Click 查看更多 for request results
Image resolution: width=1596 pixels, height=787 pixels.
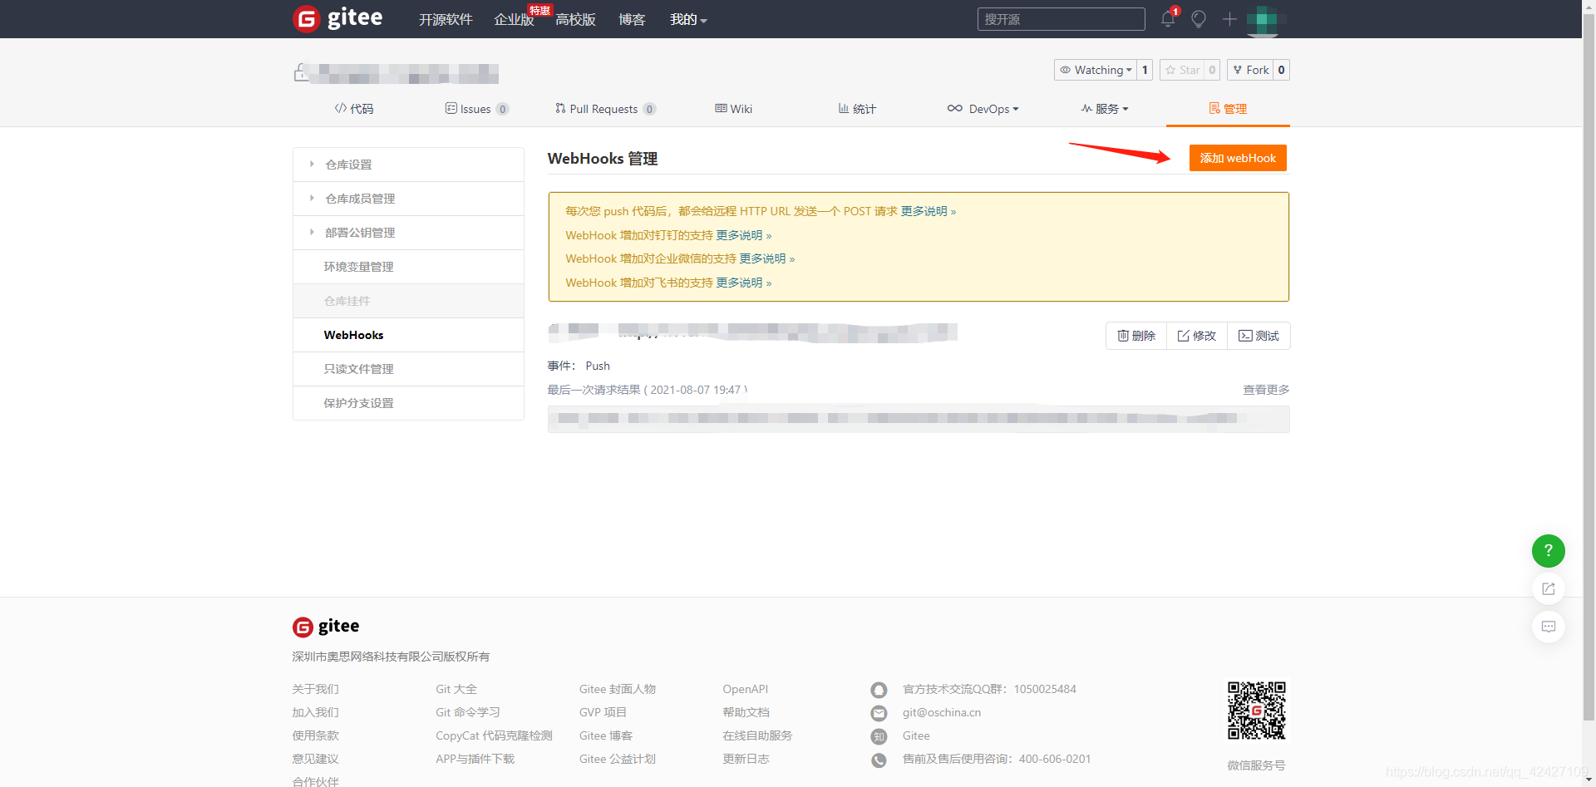[1266, 390]
